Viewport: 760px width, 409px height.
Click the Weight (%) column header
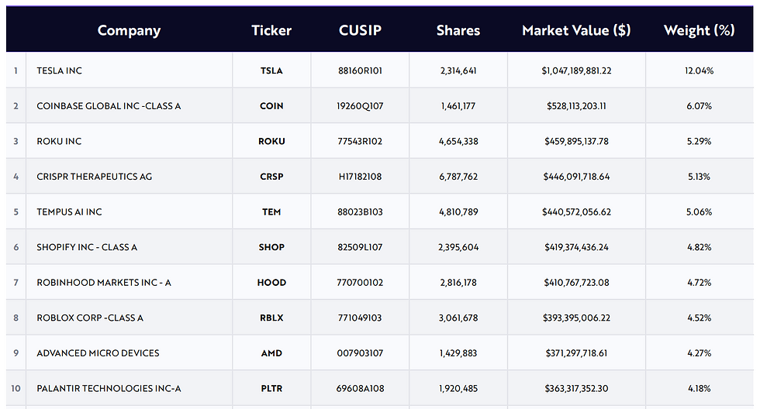coord(699,30)
